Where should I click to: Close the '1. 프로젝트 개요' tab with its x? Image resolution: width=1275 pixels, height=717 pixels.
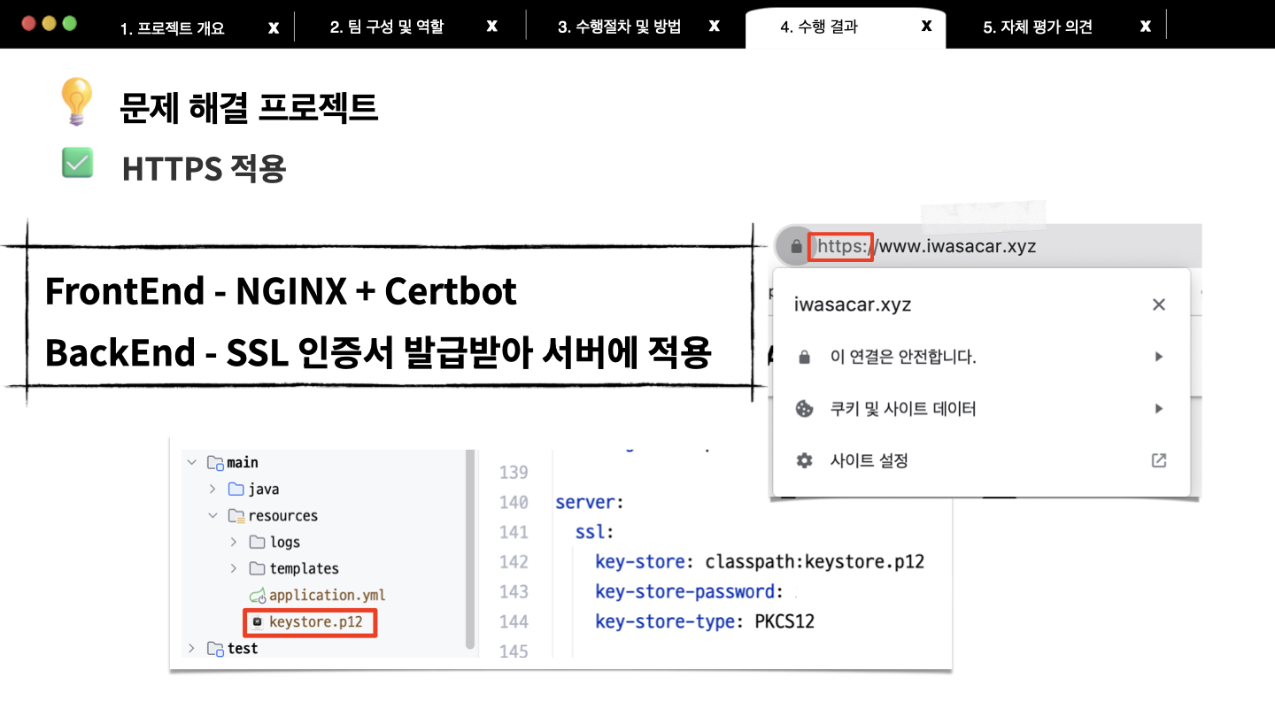[x=274, y=27]
